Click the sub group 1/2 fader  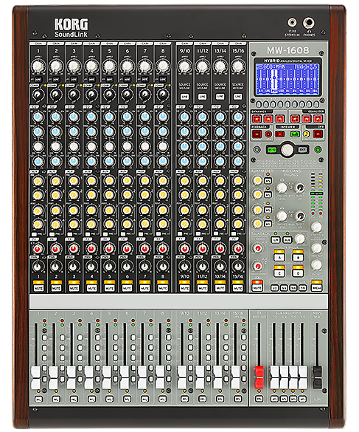(x=274, y=377)
